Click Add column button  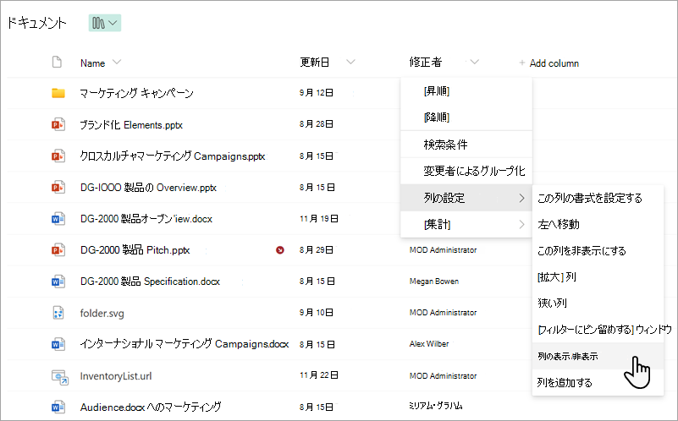click(548, 63)
